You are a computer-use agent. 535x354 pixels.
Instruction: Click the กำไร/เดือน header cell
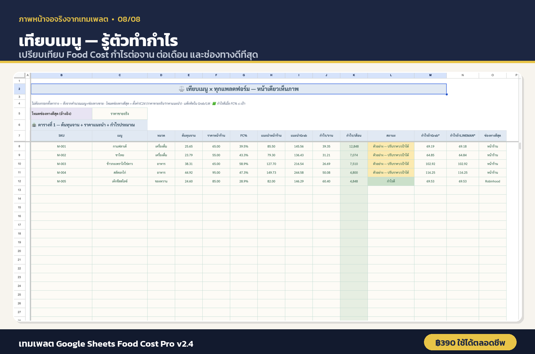click(354, 136)
